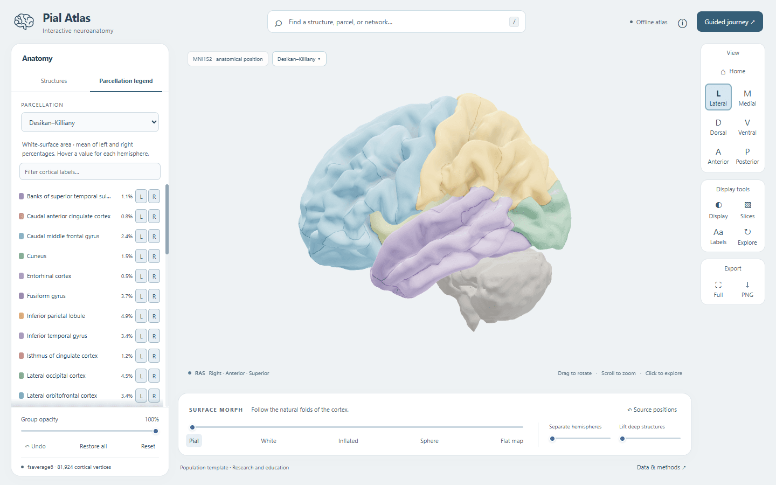The width and height of the screenshot is (776, 485).
Task: Switch to the Structures tab
Action: [54, 81]
